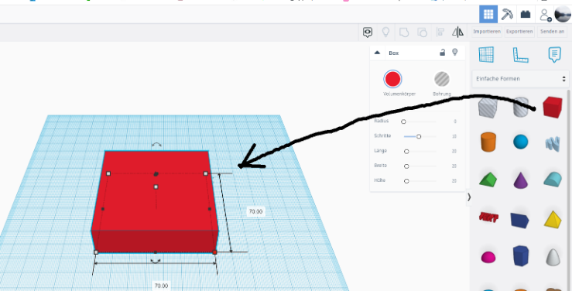The height and width of the screenshot is (291, 572).
Task: Click the Schritte slider handle
Action: click(419, 136)
